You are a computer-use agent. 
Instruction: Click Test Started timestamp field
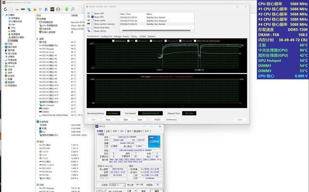[x=150, y=113]
